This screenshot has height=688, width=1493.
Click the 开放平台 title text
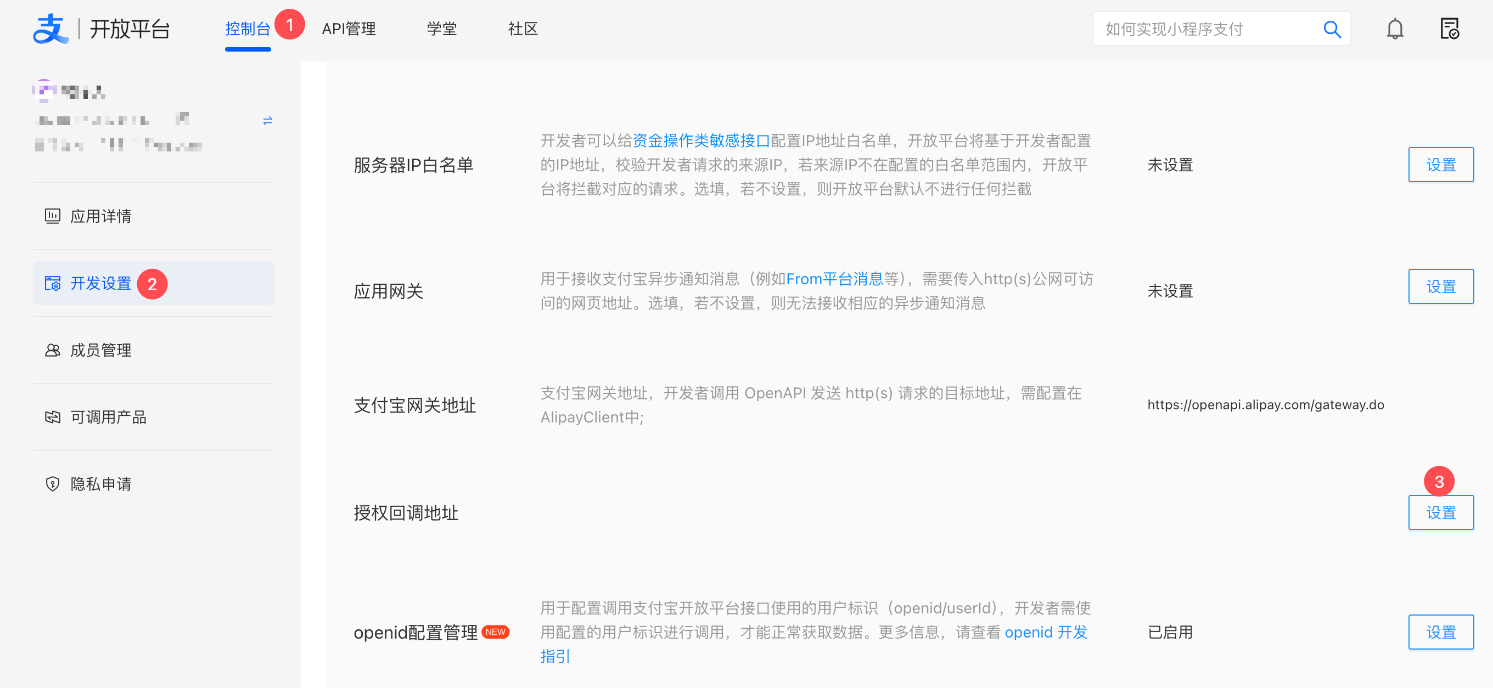(130, 29)
